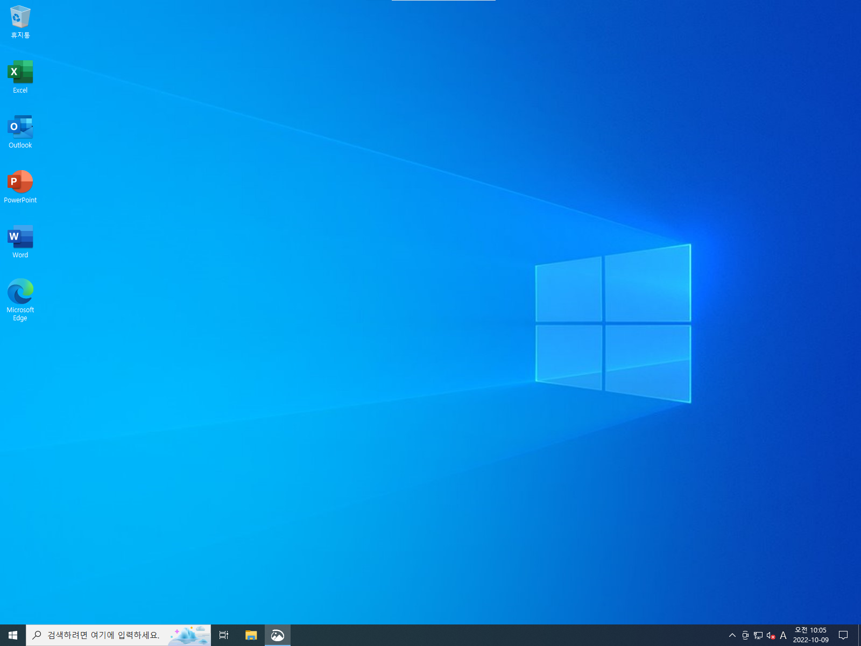Screen dimensions: 861x646
Task: Open the Action Center notifications panel
Action: click(843, 635)
